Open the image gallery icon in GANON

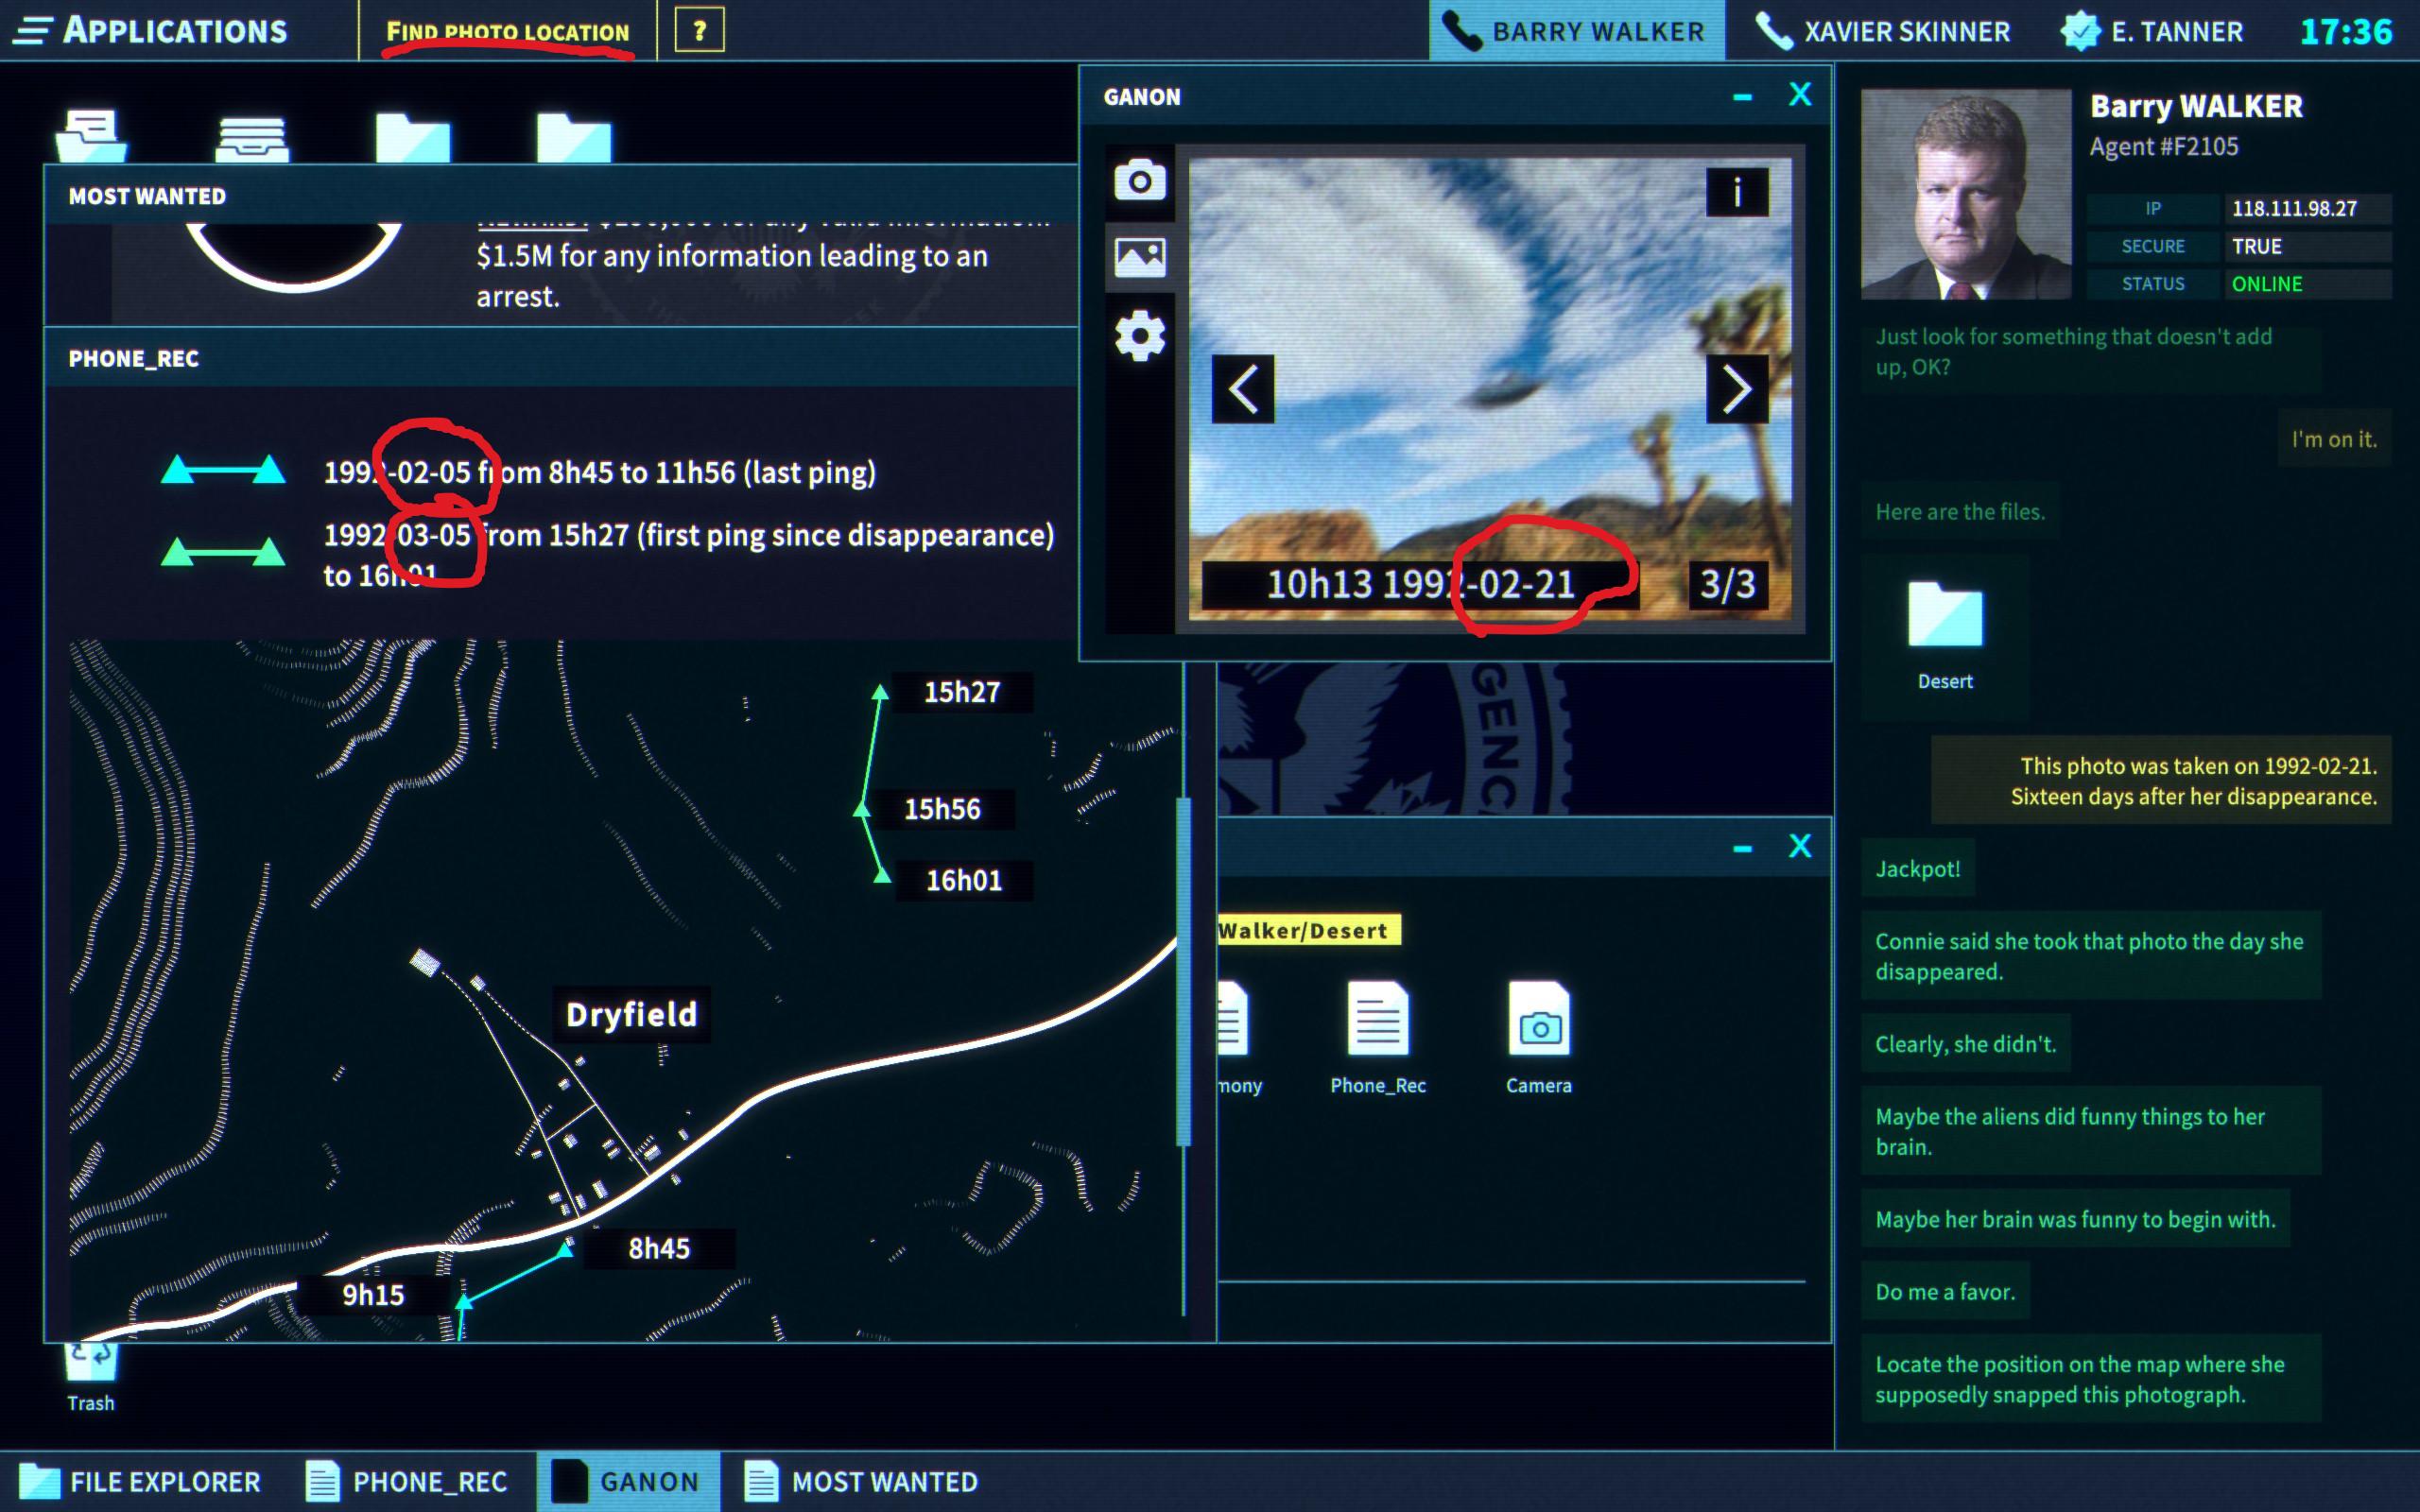pyautogui.click(x=1140, y=257)
